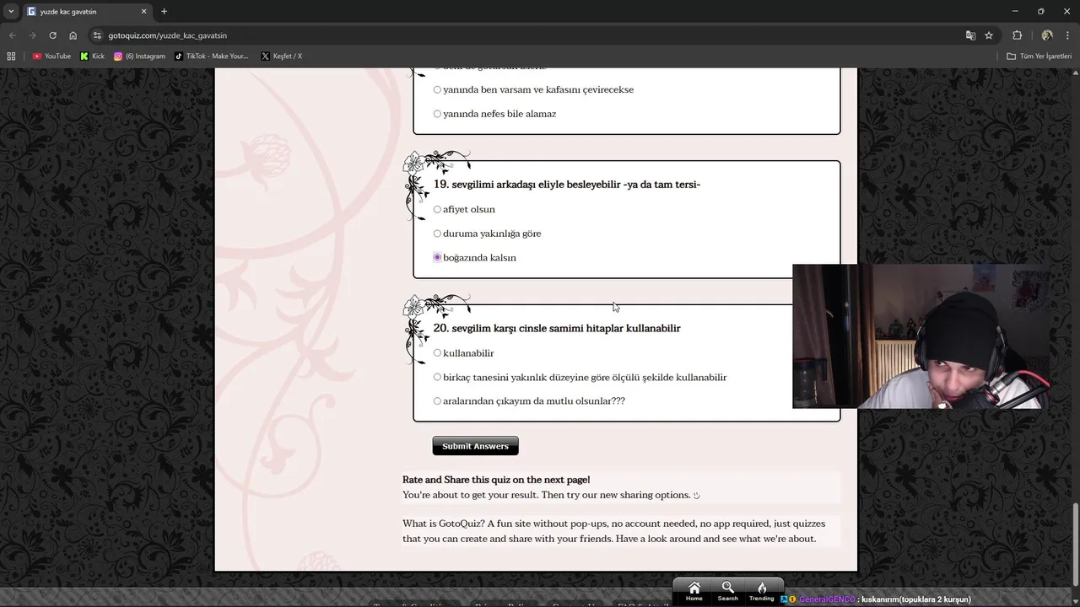Choose 'duruma yakınlığa göre' radio button
Viewport: 1080px width, 607px height.
coord(437,234)
